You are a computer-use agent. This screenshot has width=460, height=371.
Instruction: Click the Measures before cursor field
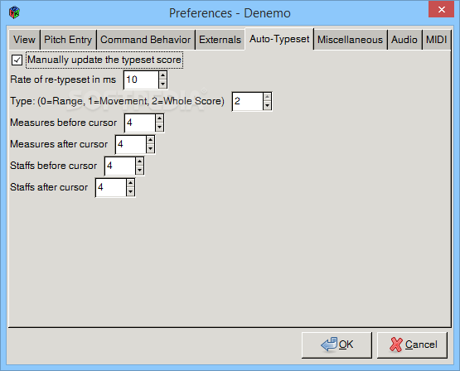[x=140, y=123]
